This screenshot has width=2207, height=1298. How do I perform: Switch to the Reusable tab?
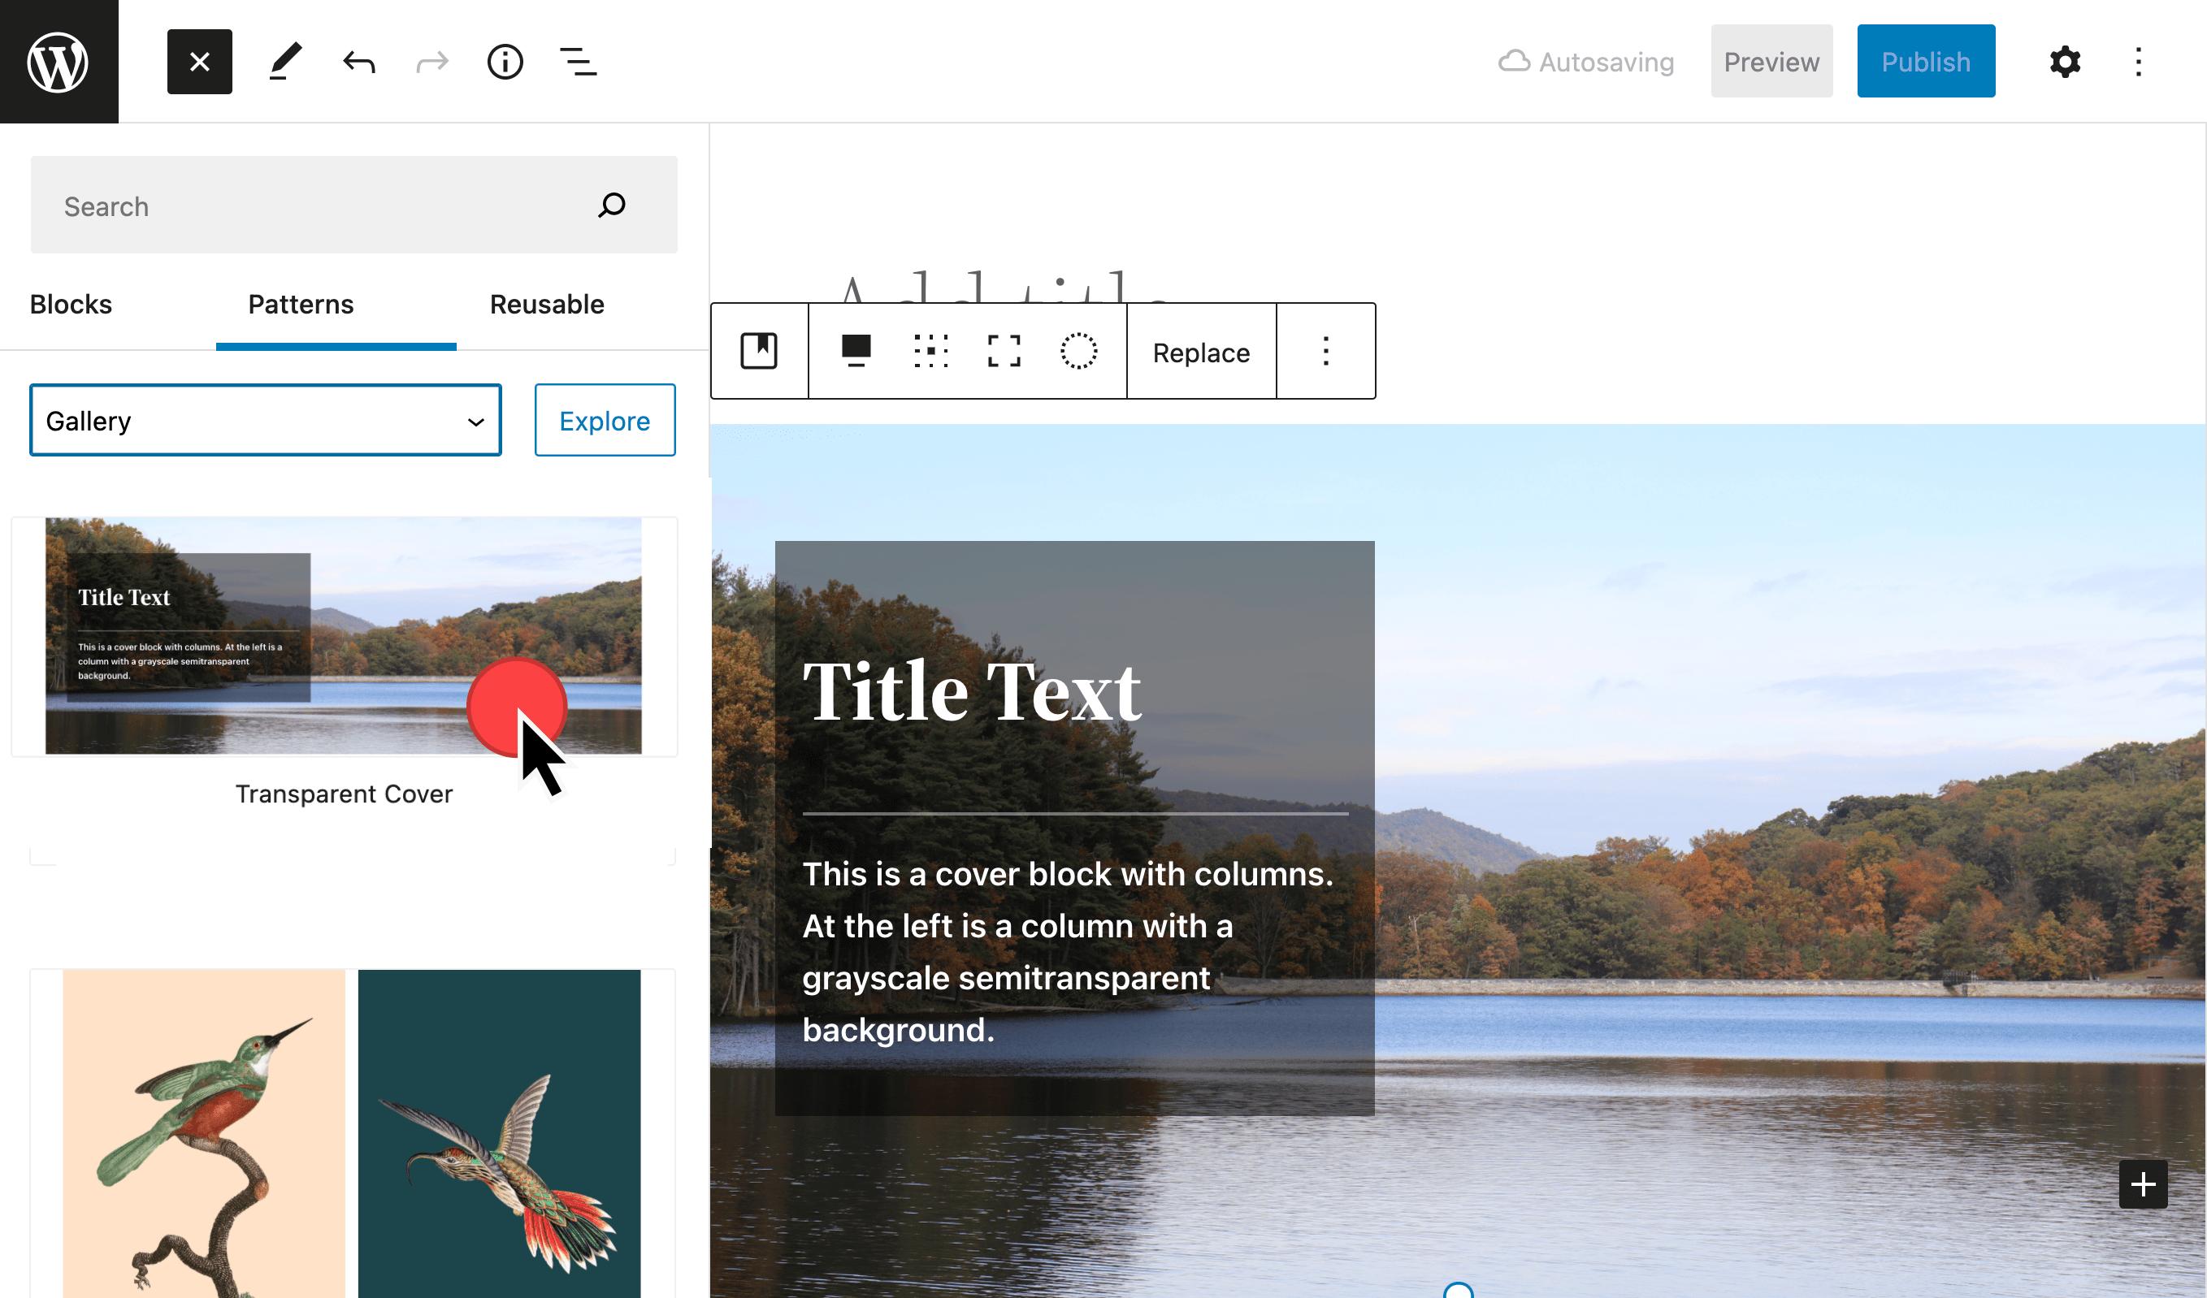click(x=547, y=304)
